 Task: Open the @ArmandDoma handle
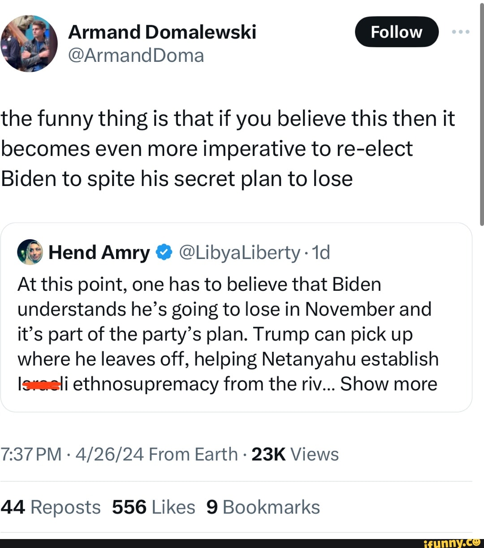click(136, 56)
